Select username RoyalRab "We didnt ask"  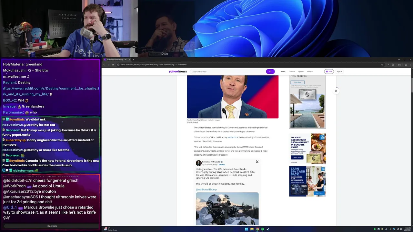click(17, 120)
